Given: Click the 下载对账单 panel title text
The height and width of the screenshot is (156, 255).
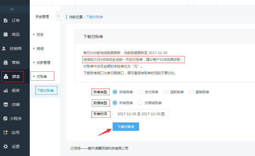Looking at the screenshot, I should (x=93, y=37).
